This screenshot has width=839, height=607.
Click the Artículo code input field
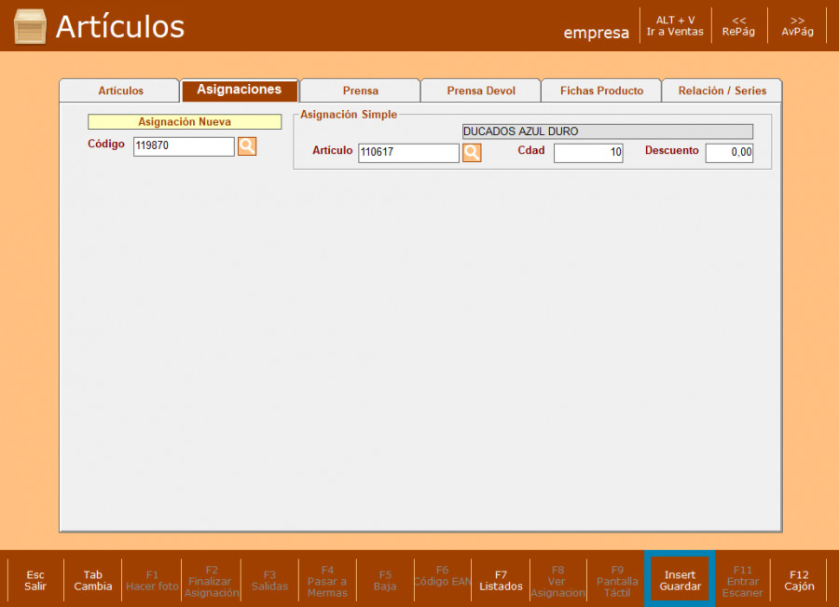click(x=408, y=153)
